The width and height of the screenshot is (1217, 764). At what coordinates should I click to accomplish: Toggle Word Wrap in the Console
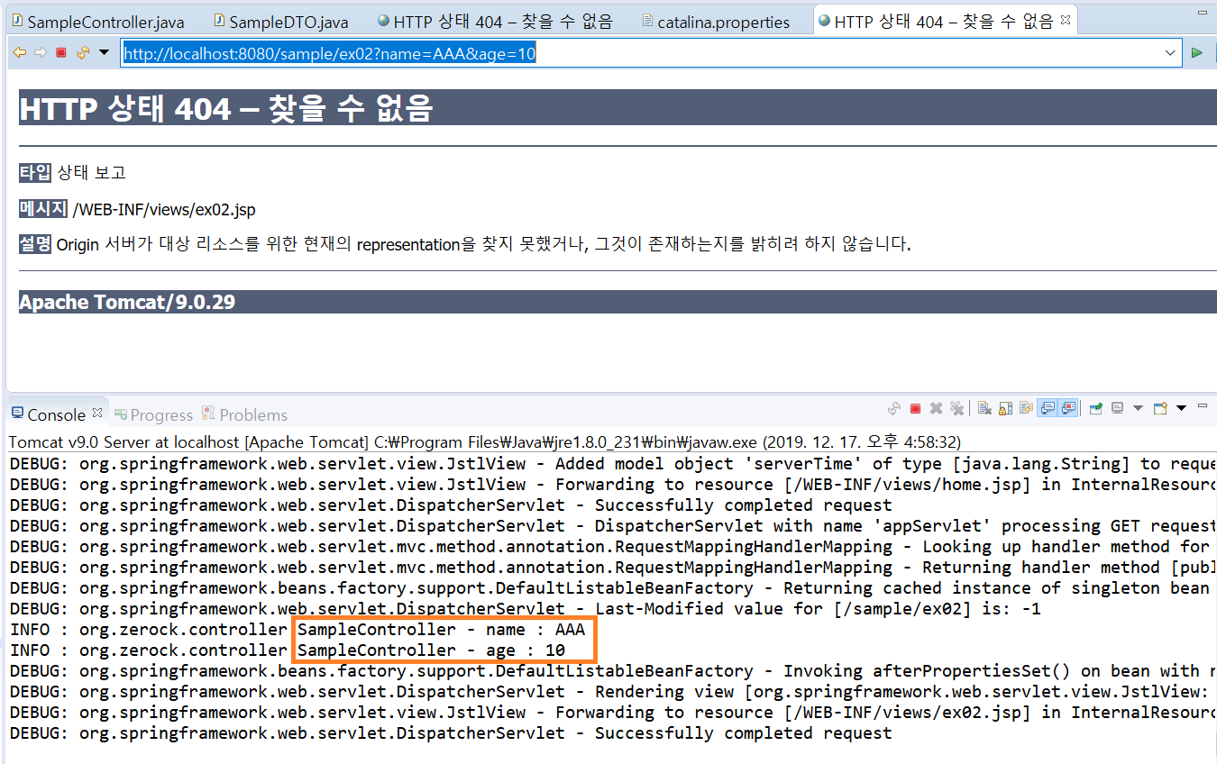1026,408
